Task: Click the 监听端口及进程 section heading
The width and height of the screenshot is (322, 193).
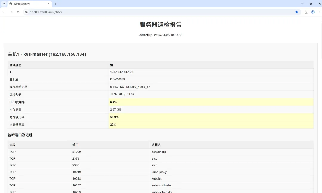Action: coord(20,135)
